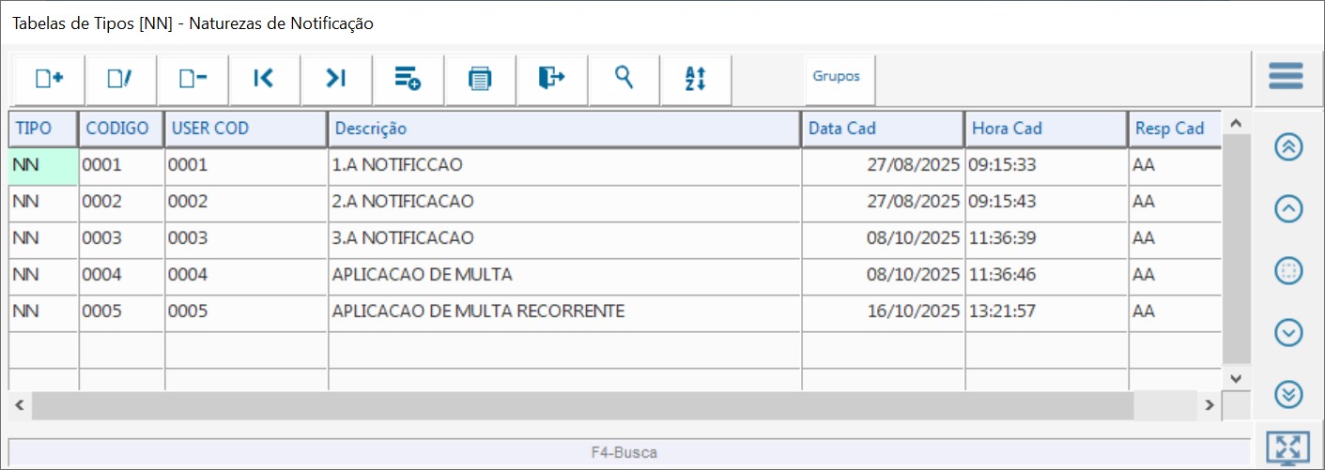Click the add new record icon
Screen dimensions: 1325x470
tap(49, 79)
